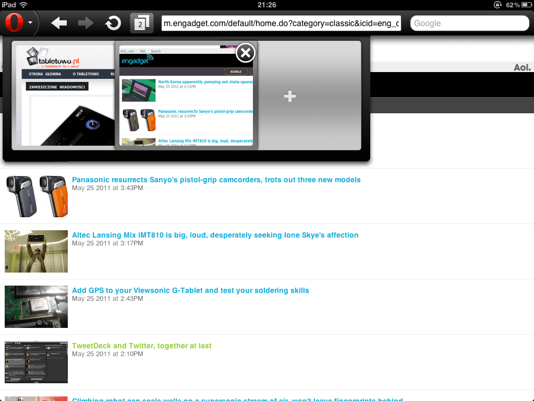Go forward with the grey arrow
The height and width of the screenshot is (401, 534).
click(x=86, y=23)
